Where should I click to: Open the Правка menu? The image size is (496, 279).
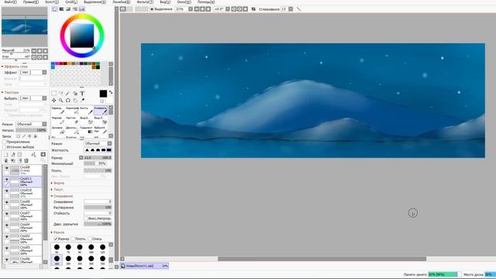pos(31,2)
